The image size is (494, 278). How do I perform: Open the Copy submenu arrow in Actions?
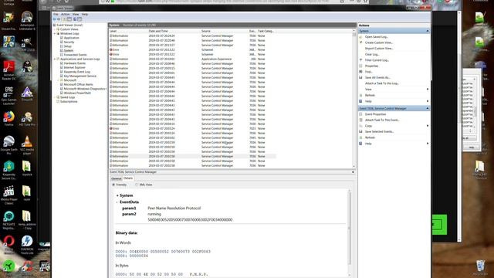coord(428,126)
